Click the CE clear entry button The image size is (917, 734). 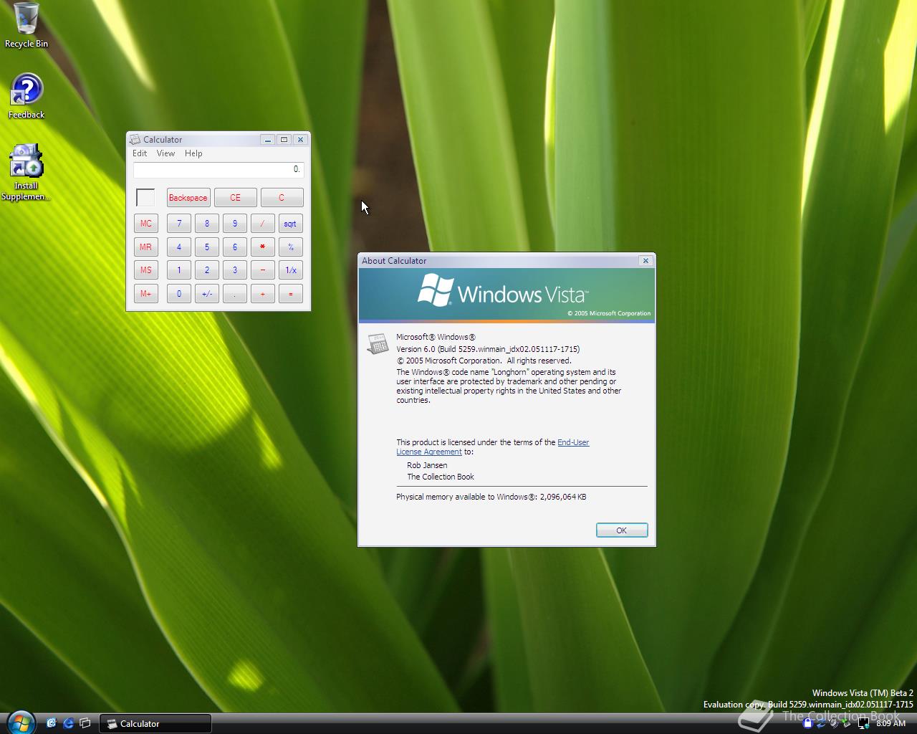[x=235, y=198]
